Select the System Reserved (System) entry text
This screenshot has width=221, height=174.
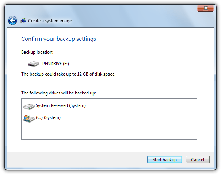[61, 106]
